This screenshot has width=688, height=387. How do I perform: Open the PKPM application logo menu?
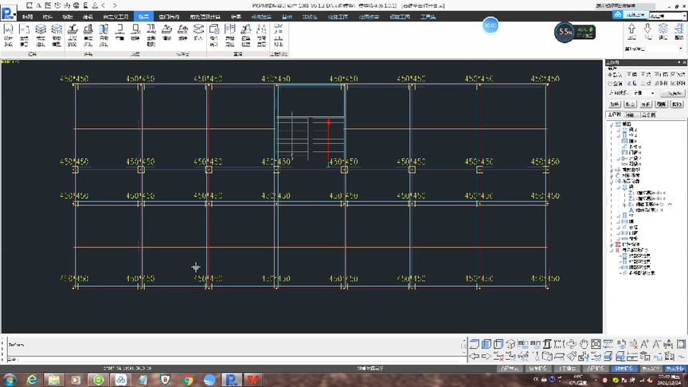8,14
